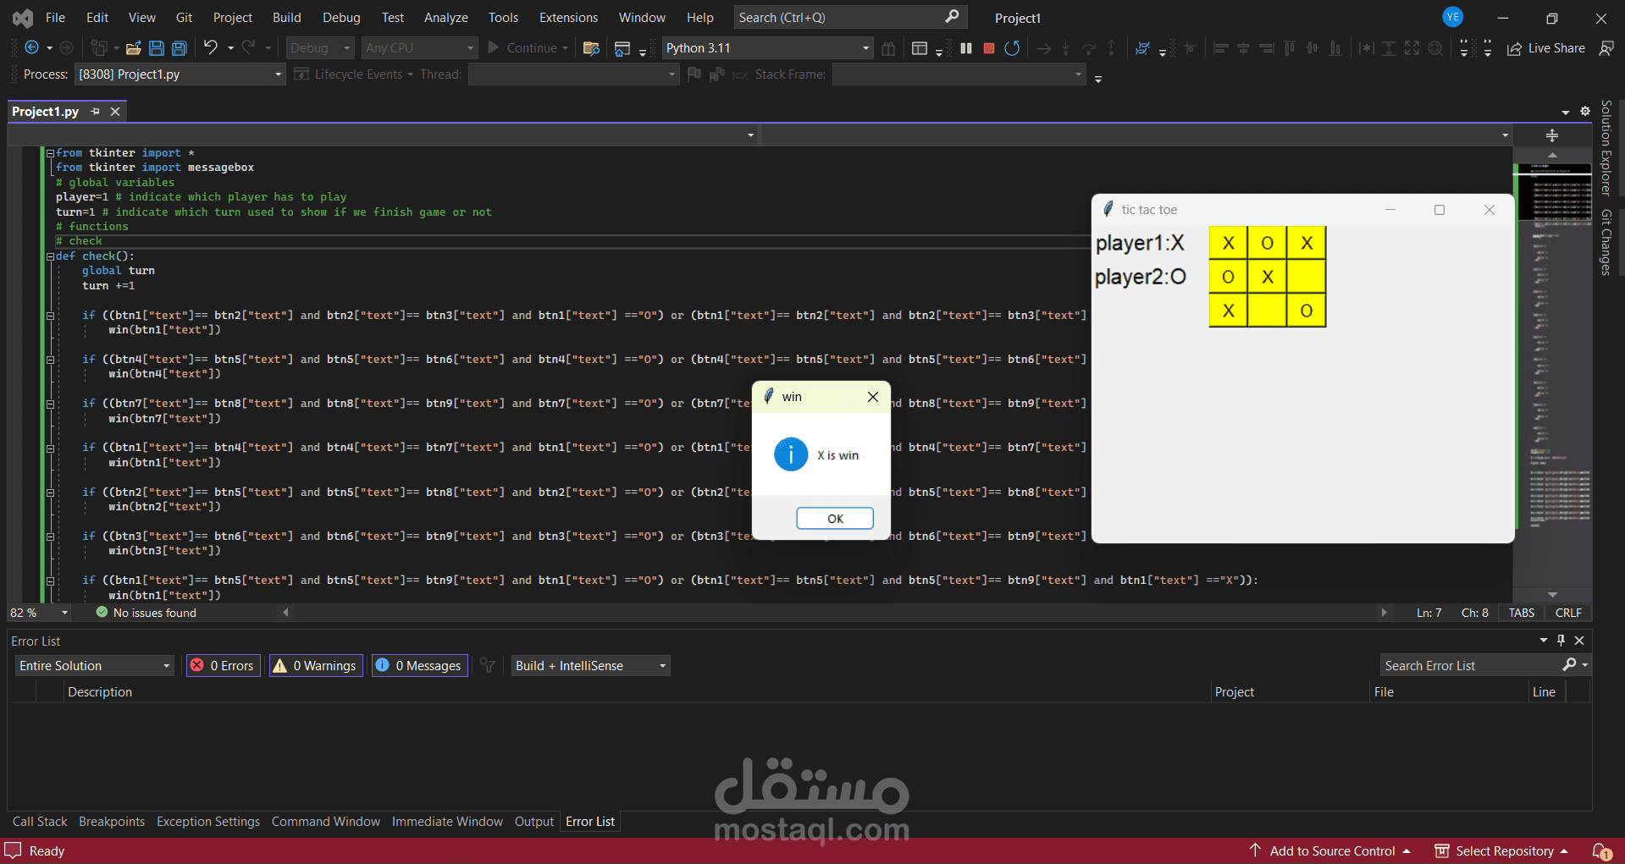Click the split editor icon above scrollbar
This screenshot has width=1625, height=864.
(1552, 135)
